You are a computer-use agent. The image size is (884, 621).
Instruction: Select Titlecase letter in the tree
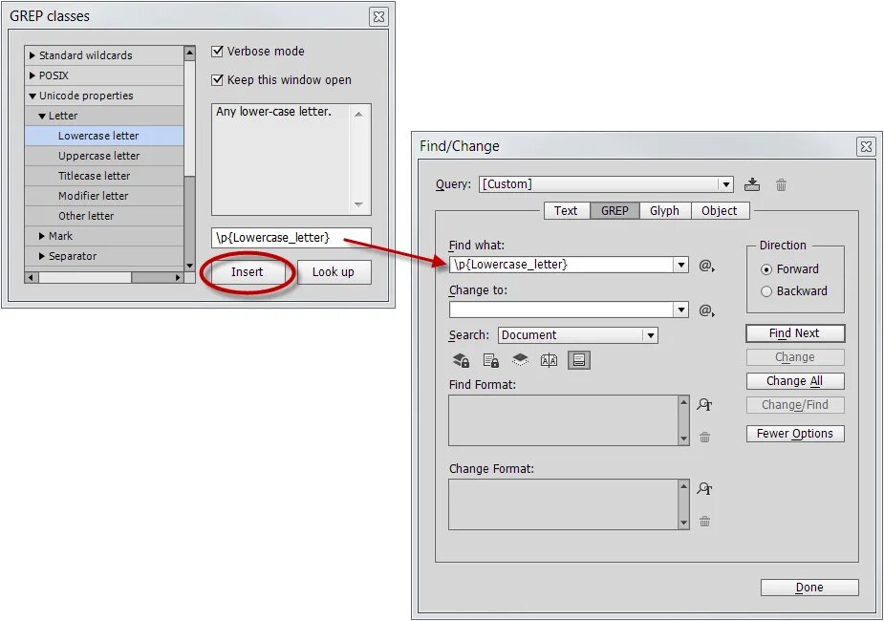coord(104,176)
